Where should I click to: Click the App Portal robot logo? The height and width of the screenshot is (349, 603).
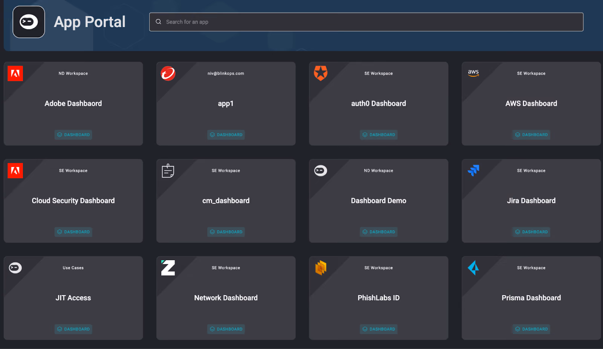pyautogui.click(x=29, y=22)
